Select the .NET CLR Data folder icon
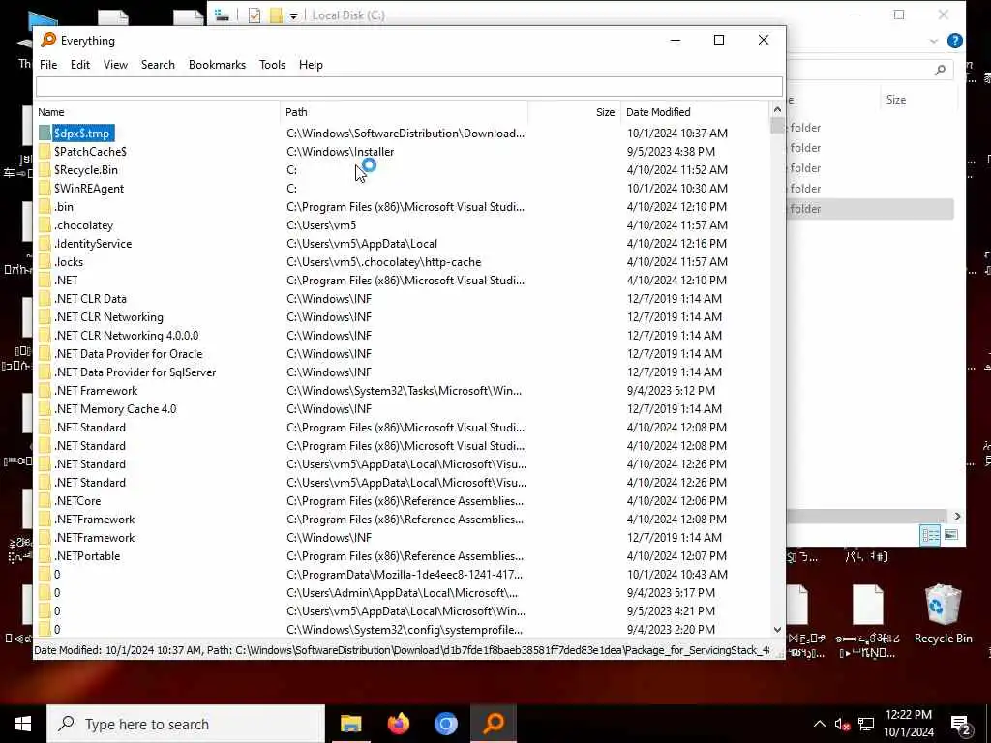991x743 pixels. tap(45, 298)
